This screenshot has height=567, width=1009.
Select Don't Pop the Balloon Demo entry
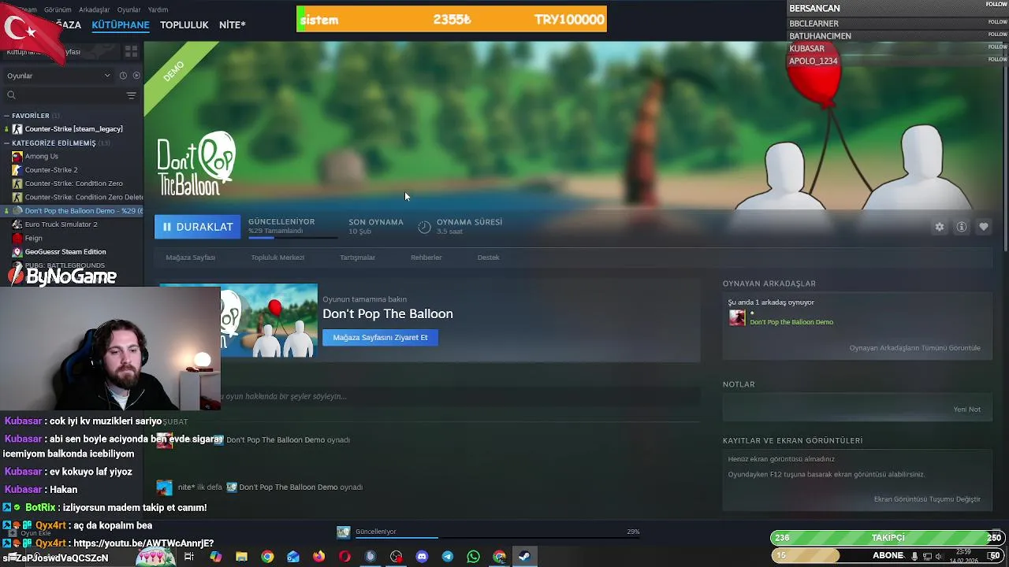[73, 211]
